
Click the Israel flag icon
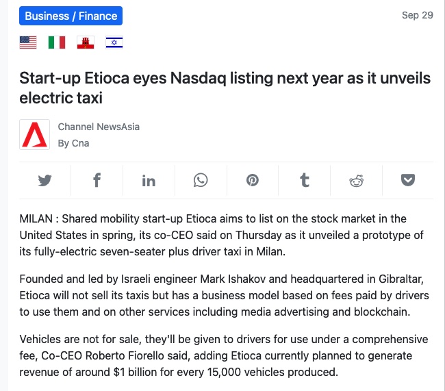coord(114,42)
